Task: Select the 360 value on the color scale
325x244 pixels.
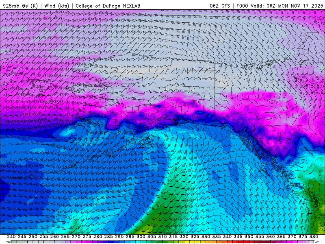Action: (x=271, y=237)
